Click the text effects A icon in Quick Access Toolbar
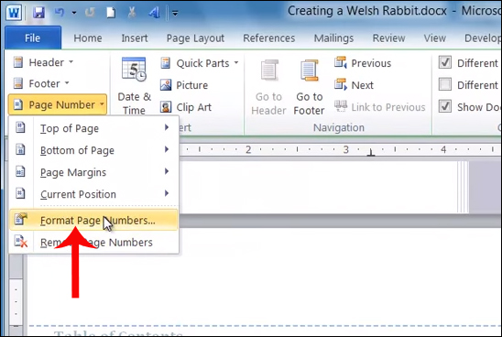The image size is (502, 337). (x=154, y=13)
